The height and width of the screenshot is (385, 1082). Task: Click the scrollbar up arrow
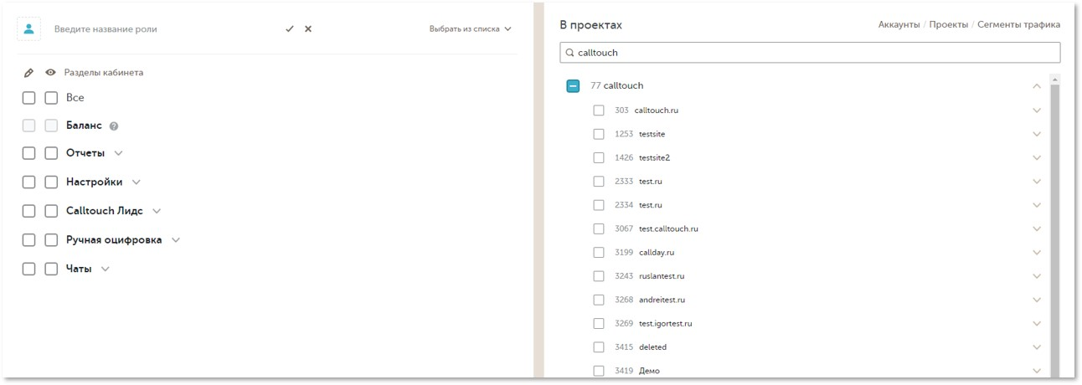[x=1054, y=79]
